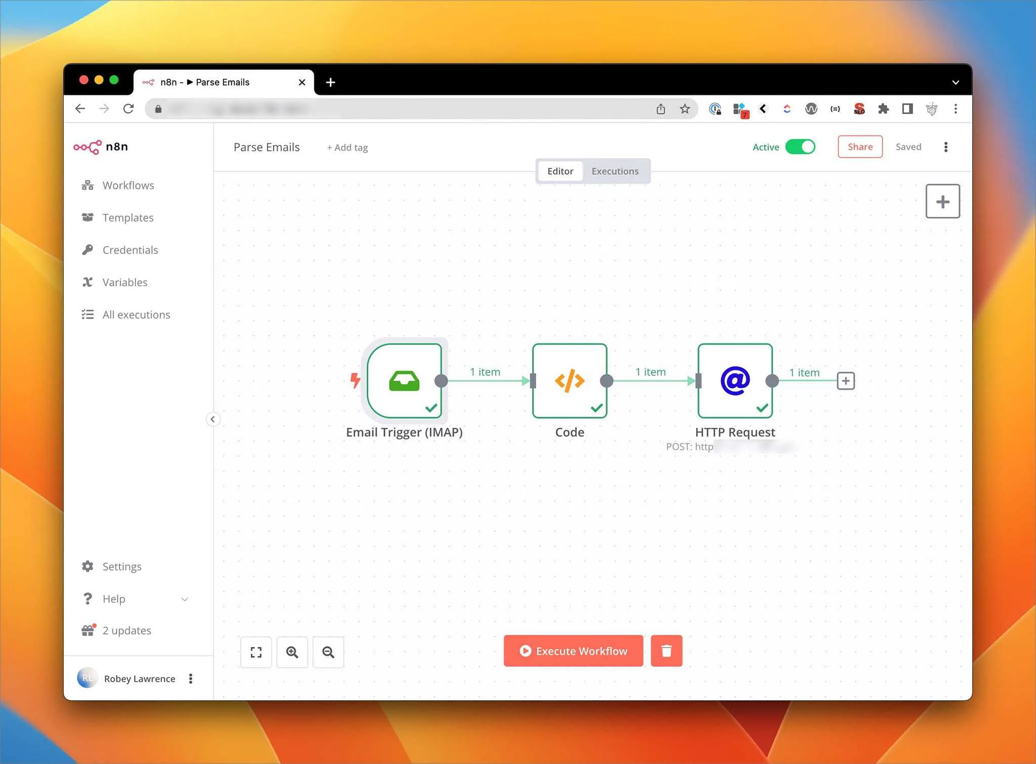Screen dimensions: 1036x764
Task: Open the add node panel plus button
Action: pos(942,201)
